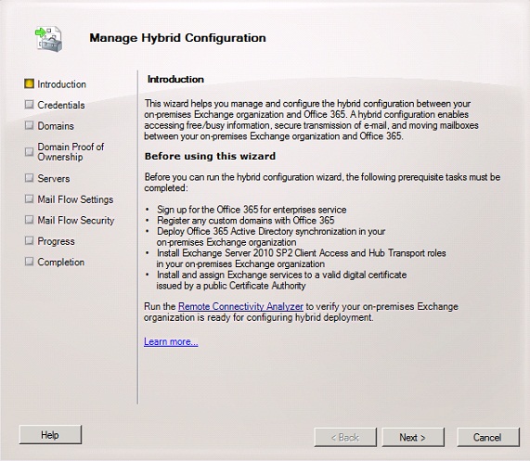Screen dimensions: 530x461
Task: Click the Help button
Action: pos(50,435)
